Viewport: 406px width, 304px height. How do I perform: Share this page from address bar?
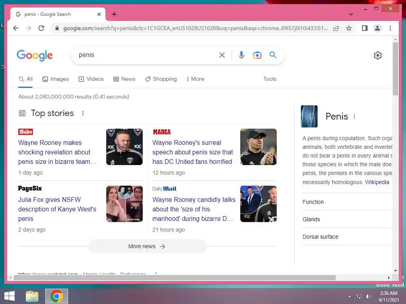pyautogui.click(x=336, y=28)
